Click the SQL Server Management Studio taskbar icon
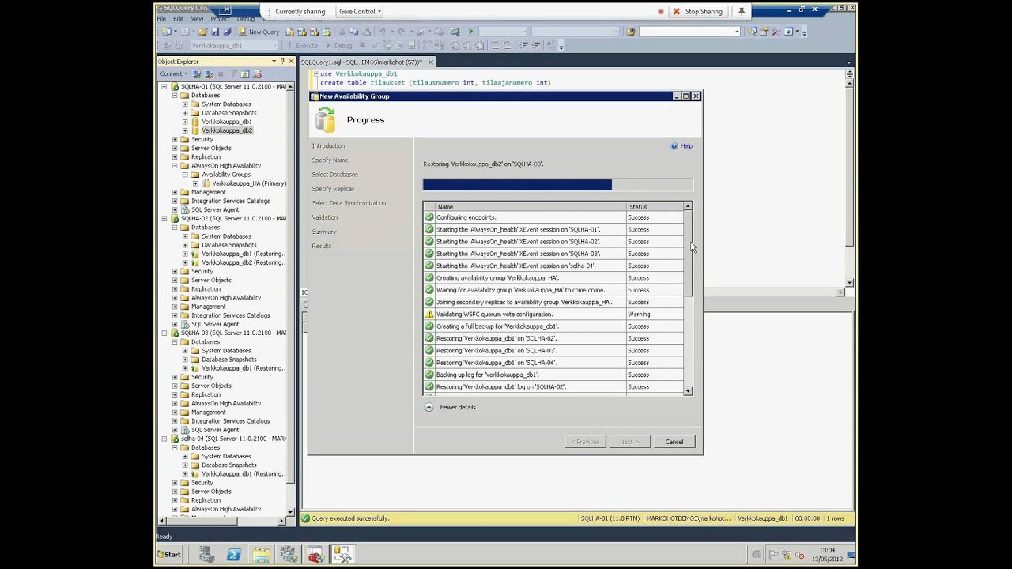This screenshot has width=1012, height=569. (342, 555)
